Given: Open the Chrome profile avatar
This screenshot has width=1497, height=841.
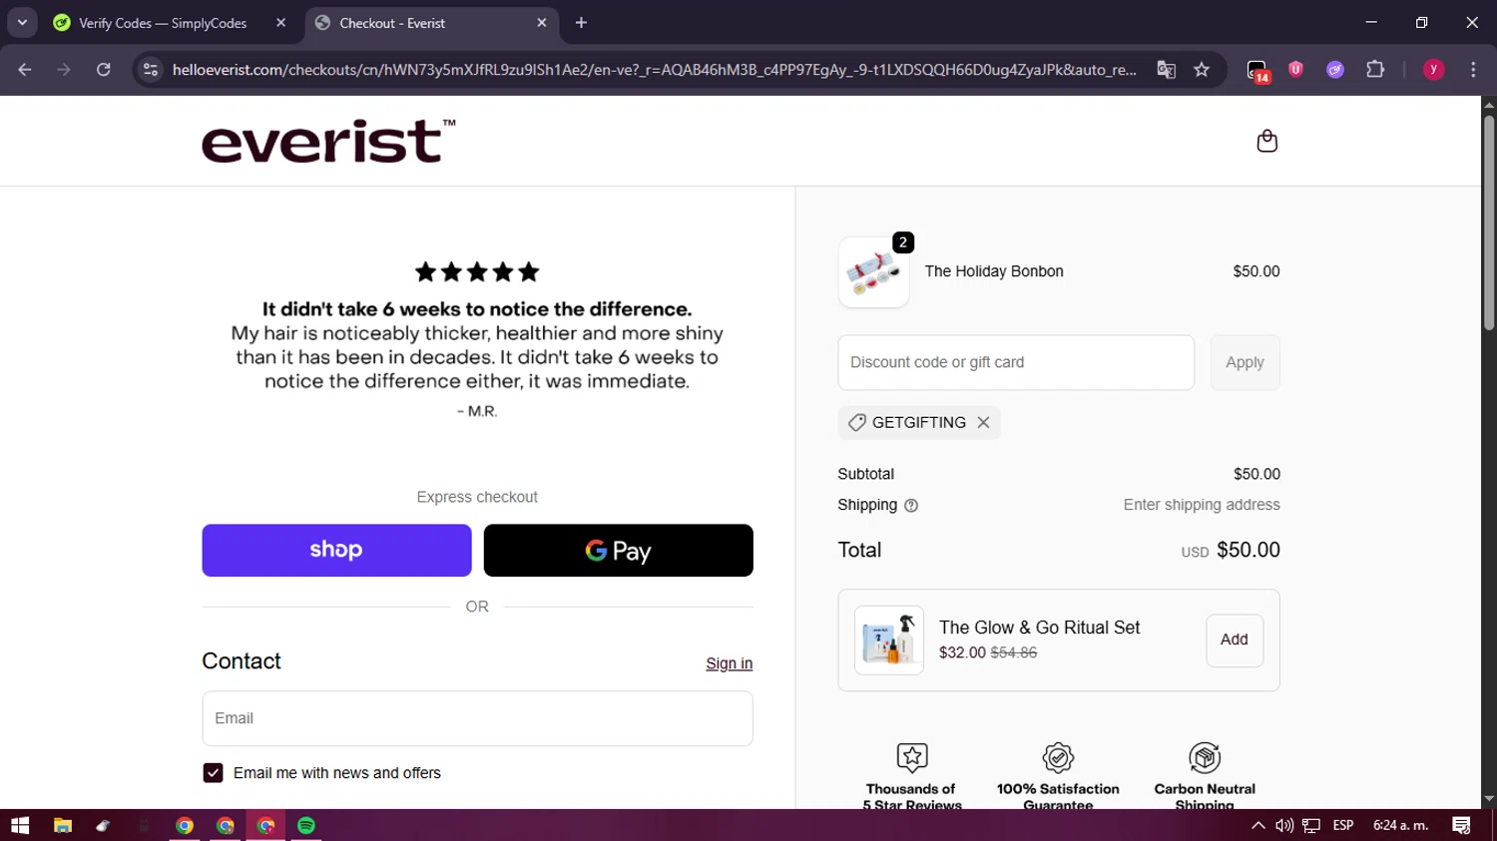Looking at the screenshot, I should tap(1433, 70).
